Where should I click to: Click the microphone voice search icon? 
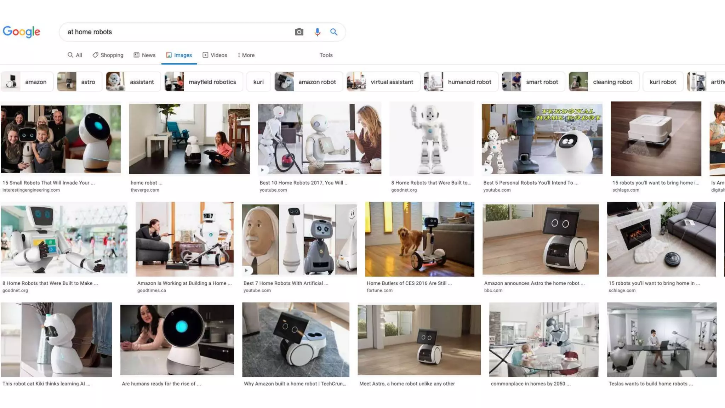tap(317, 32)
